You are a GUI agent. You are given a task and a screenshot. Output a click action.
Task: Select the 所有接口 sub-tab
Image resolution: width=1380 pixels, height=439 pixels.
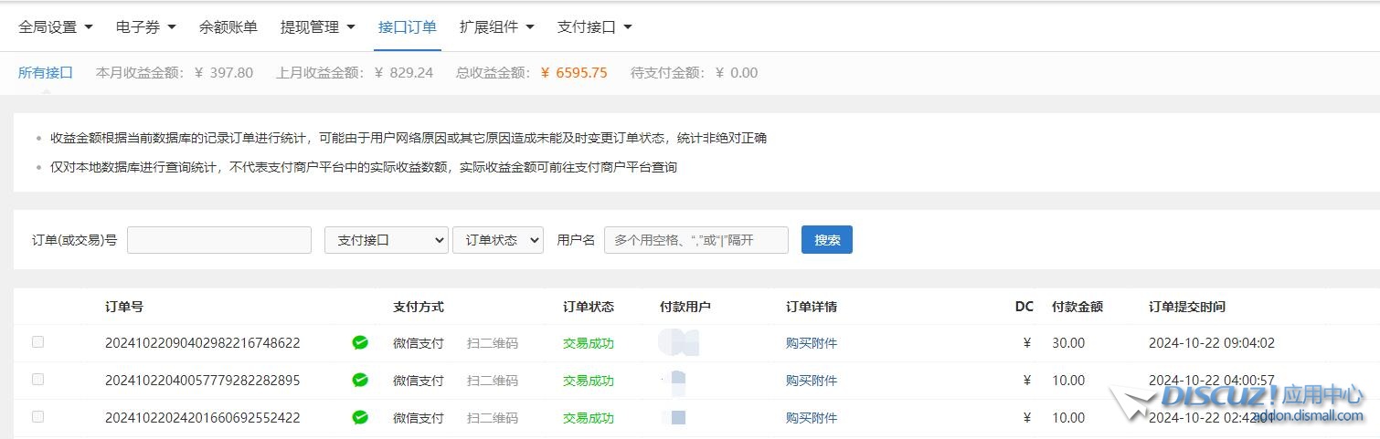click(45, 73)
